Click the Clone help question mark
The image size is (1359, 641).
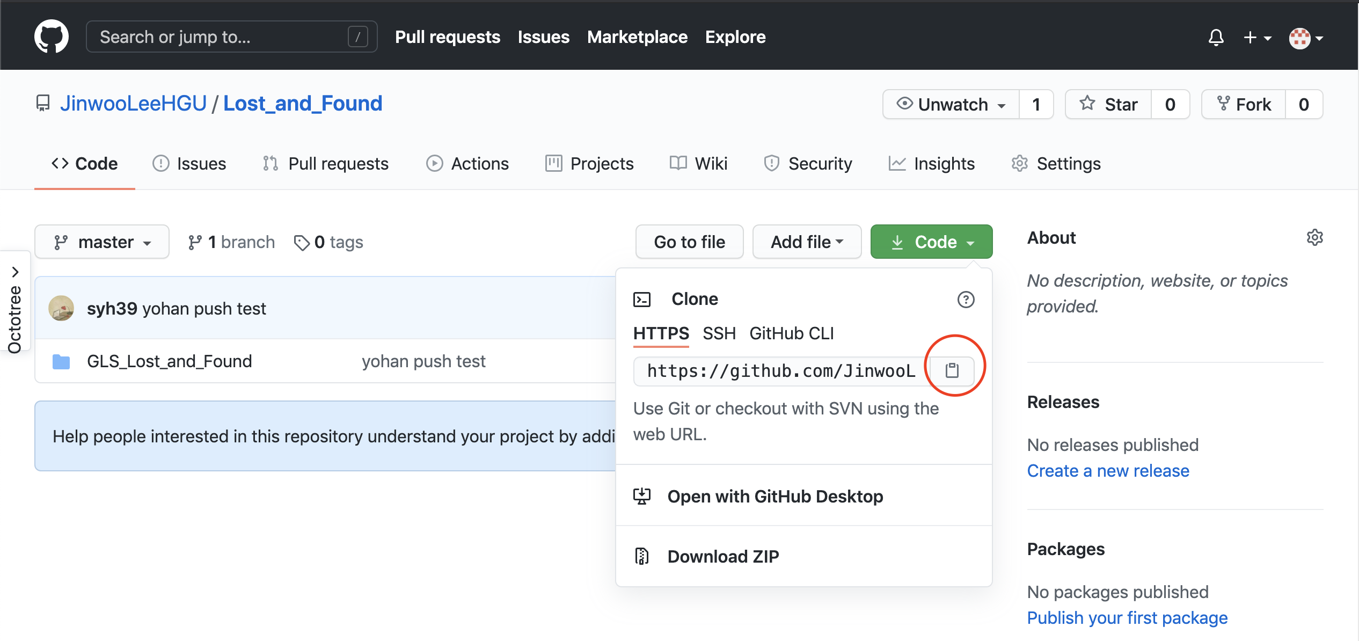966,300
